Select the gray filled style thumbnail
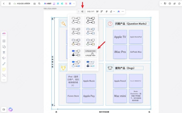The image size is (182, 113). 76,31
